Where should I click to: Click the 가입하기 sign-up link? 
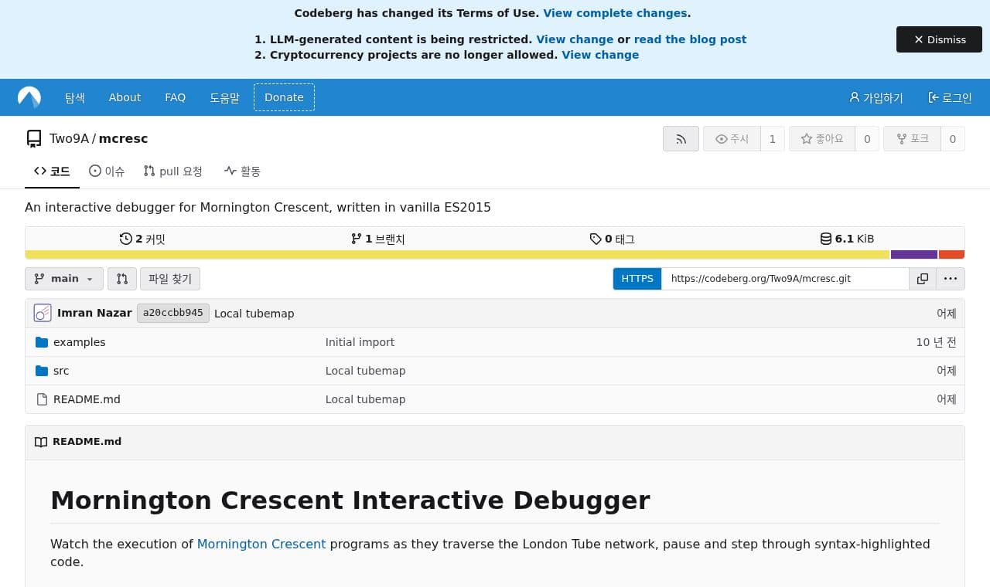(876, 97)
